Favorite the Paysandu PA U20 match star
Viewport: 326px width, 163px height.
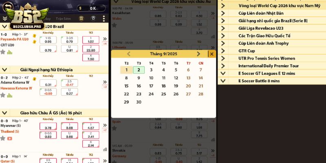point(3,52)
